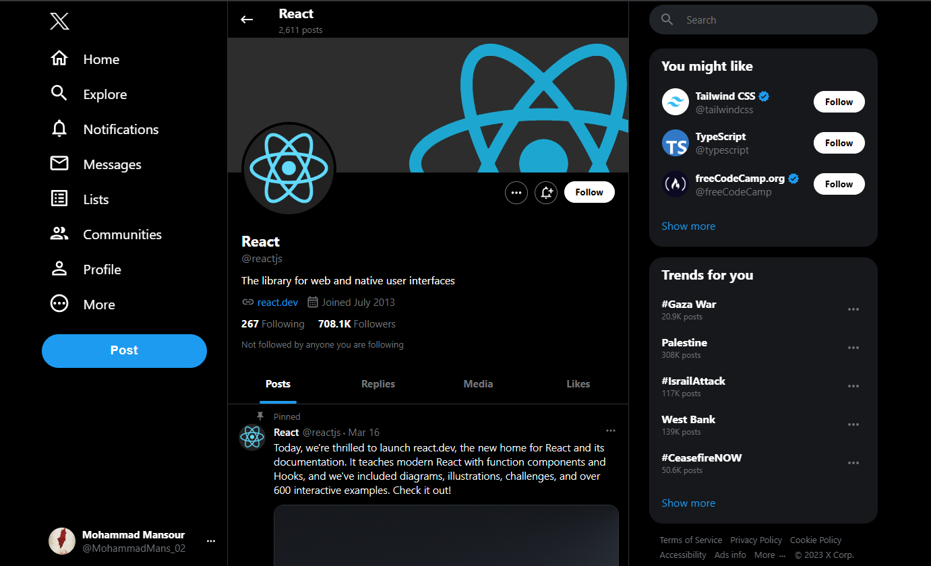Image resolution: width=931 pixels, height=566 pixels.
Task: Open Messages with the envelope icon
Action: [x=59, y=164]
